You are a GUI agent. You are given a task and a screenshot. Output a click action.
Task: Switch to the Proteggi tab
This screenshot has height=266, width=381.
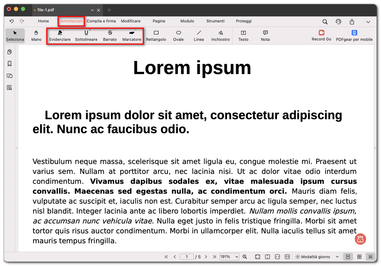click(x=244, y=21)
